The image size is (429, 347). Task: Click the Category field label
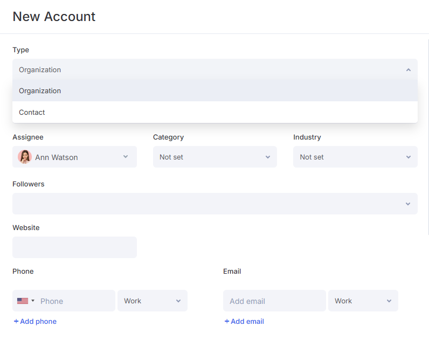click(x=168, y=137)
